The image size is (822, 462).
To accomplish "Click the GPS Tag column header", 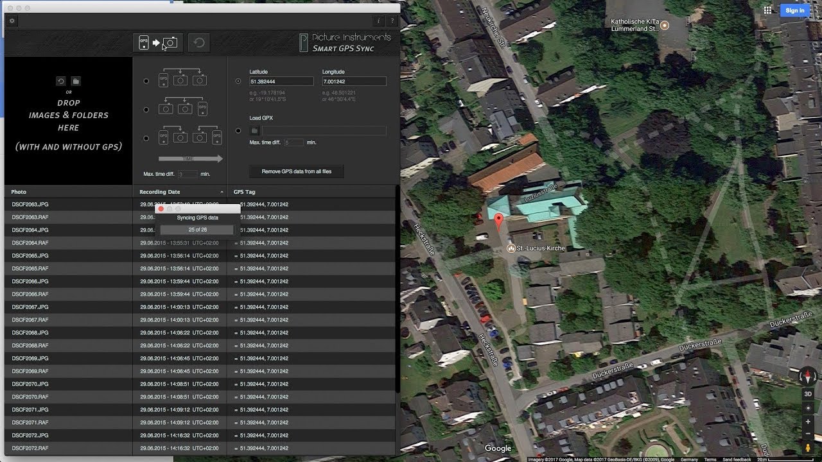I will (x=312, y=192).
